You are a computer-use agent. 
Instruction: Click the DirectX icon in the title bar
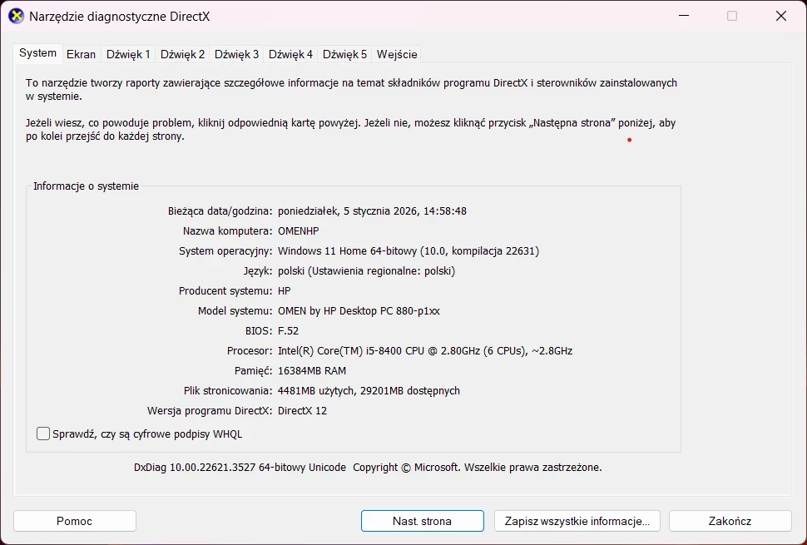[x=16, y=16]
